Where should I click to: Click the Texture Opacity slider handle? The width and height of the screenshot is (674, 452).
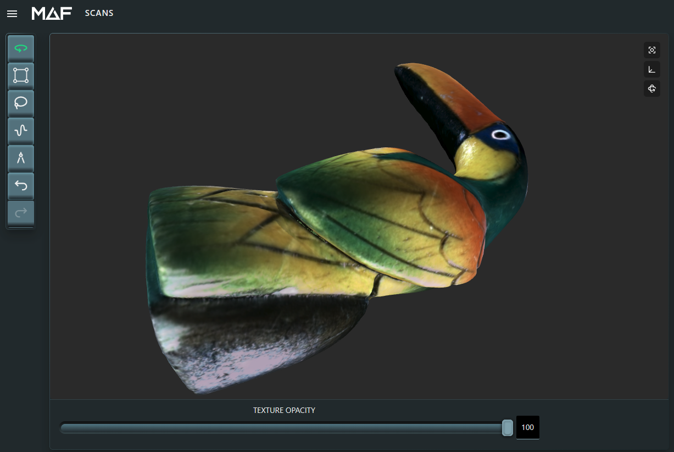pyautogui.click(x=507, y=427)
